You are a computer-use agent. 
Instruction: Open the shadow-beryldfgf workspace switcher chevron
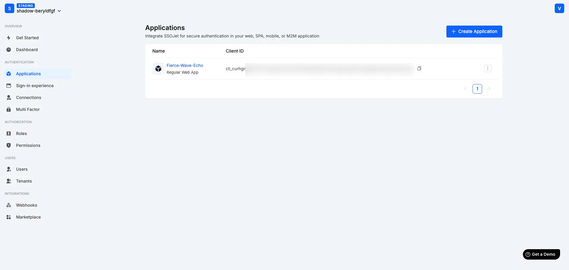60,11
